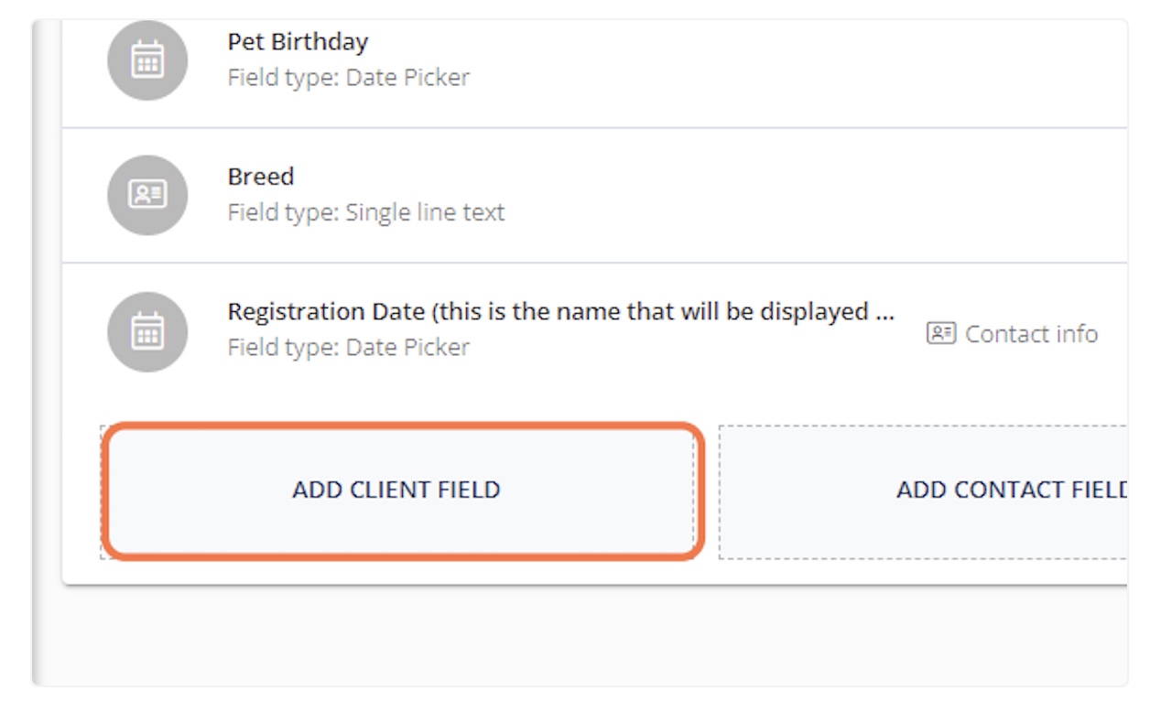Click Pet Birthday's 'Field type: Date Picker' text
1161x701 pixels.
(x=348, y=78)
